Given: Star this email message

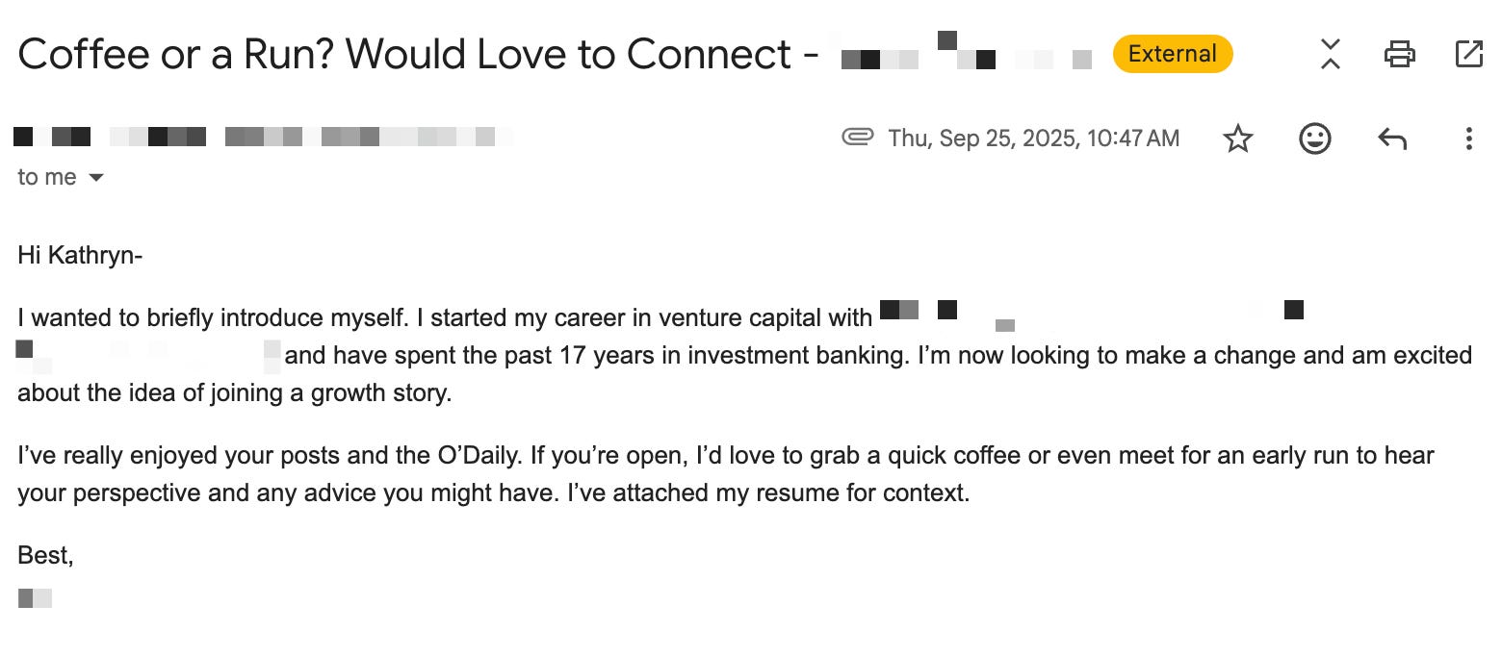Looking at the screenshot, I should pos(1238,139).
